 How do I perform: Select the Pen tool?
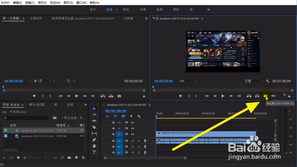[94, 140]
